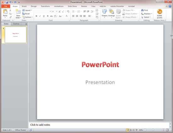
Task: Click Fit slide to window icon
Action: click(167, 130)
